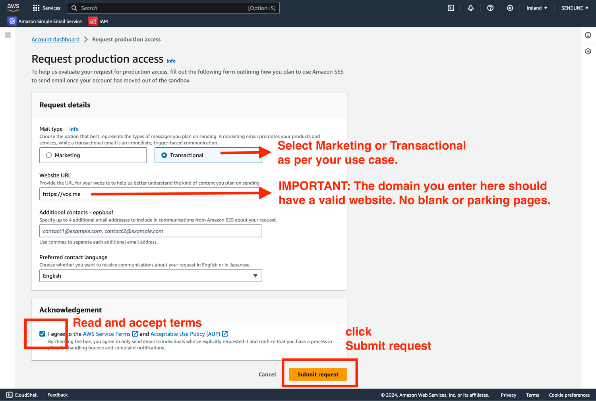Open the IAM service shortcut
Viewport: 596px width, 401px height.
tap(99, 21)
